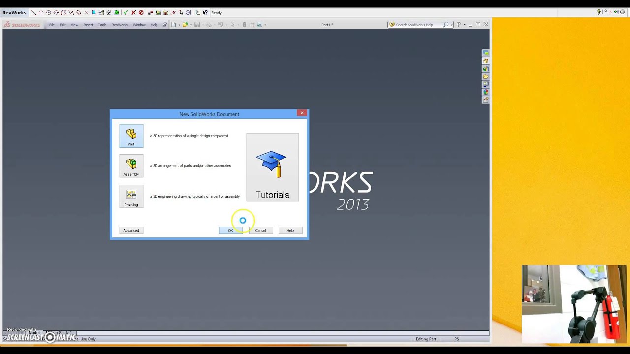Click the Editing Part status text
The image size is (630, 354).
[426, 339]
